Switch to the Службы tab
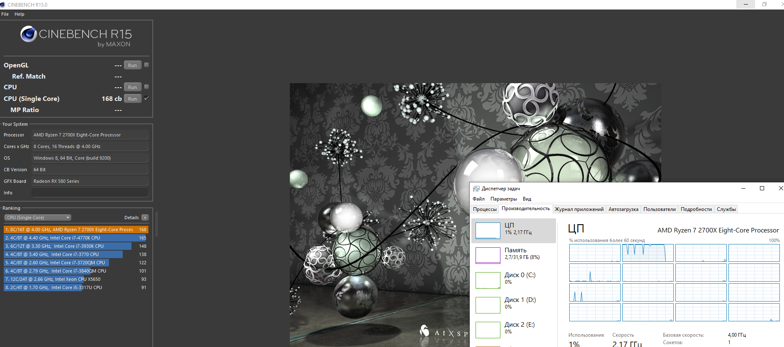 tap(726, 209)
